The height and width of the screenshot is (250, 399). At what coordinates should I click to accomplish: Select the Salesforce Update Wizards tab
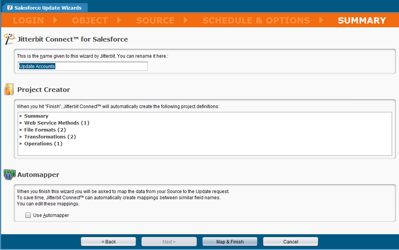(48, 8)
